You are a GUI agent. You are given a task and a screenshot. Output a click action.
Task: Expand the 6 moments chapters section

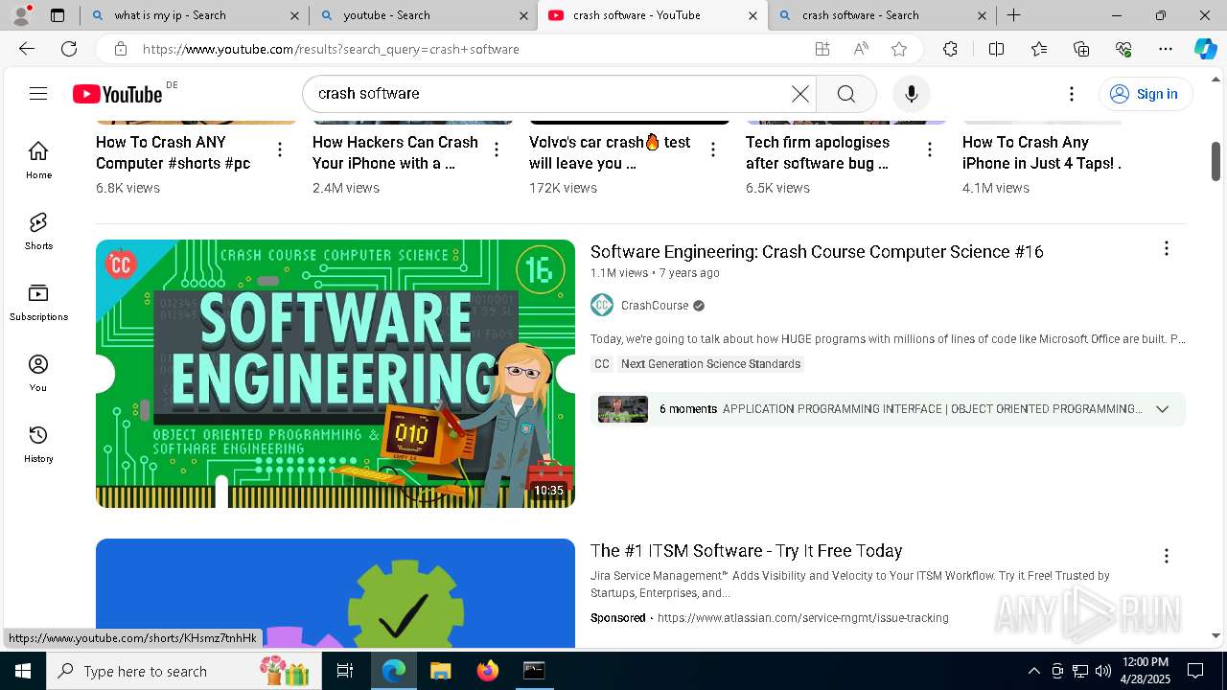click(x=1162, y=409)
